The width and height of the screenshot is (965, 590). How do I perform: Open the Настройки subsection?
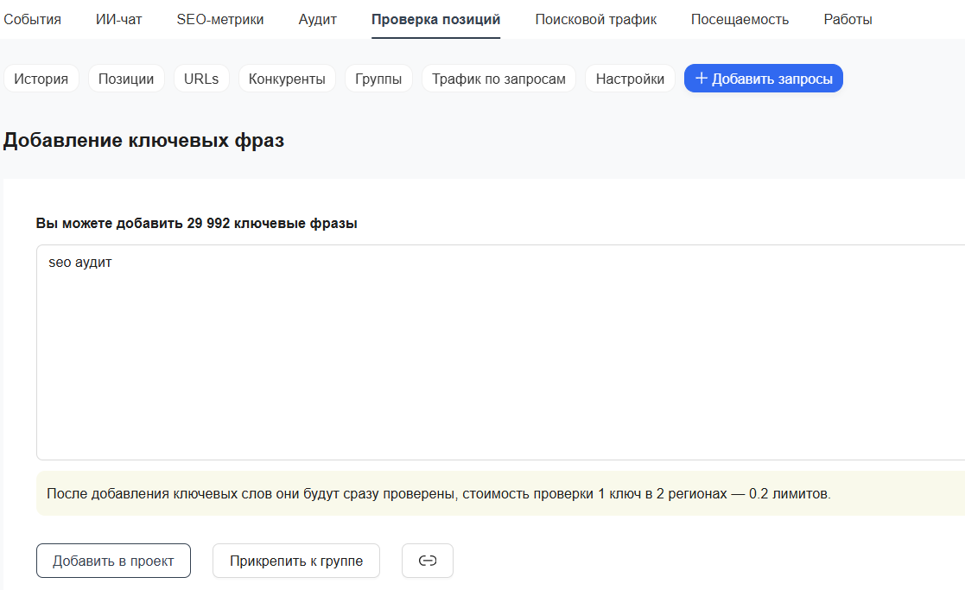coord(630,79)
